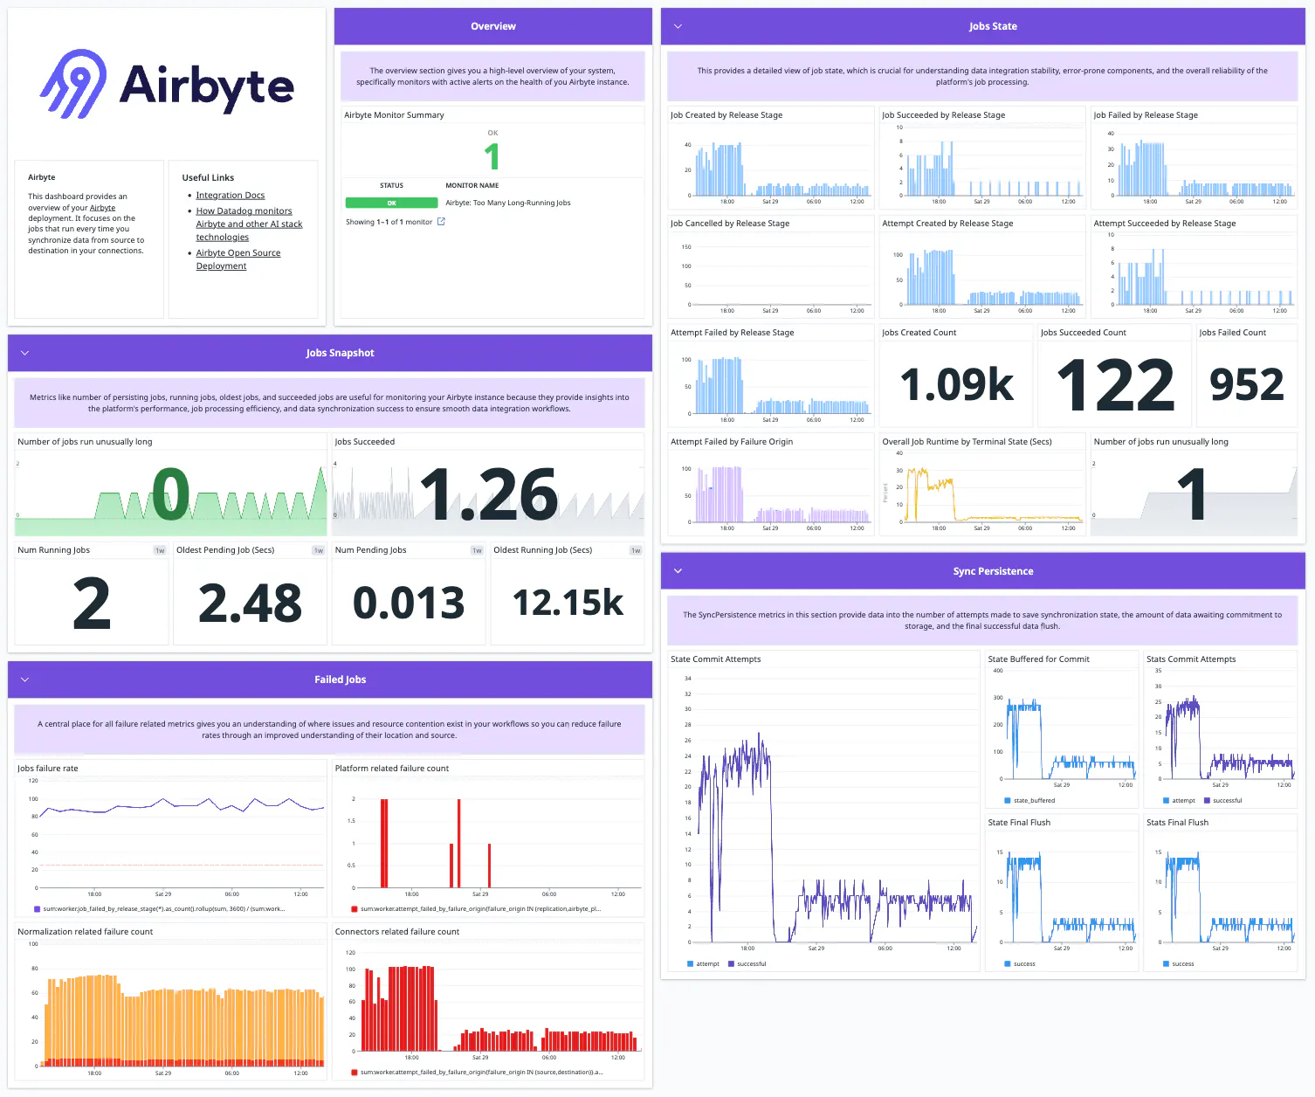Click the 1w badge on Num Running Jobs
The width and height of the screenshot is (1315, 1097).
click(x=159, y=550)
